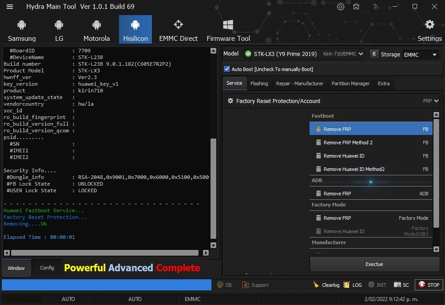Image resolution: width=445 pixels, height=305 pixels.
Task: Switch to the Service tab
Action: (x=234, y=83)
